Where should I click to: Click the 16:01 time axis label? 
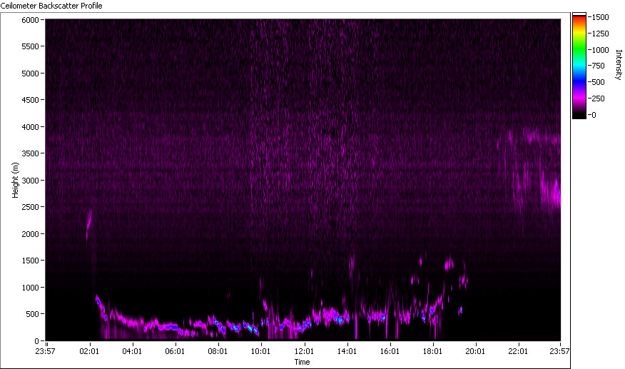click(x=390, y=351)
